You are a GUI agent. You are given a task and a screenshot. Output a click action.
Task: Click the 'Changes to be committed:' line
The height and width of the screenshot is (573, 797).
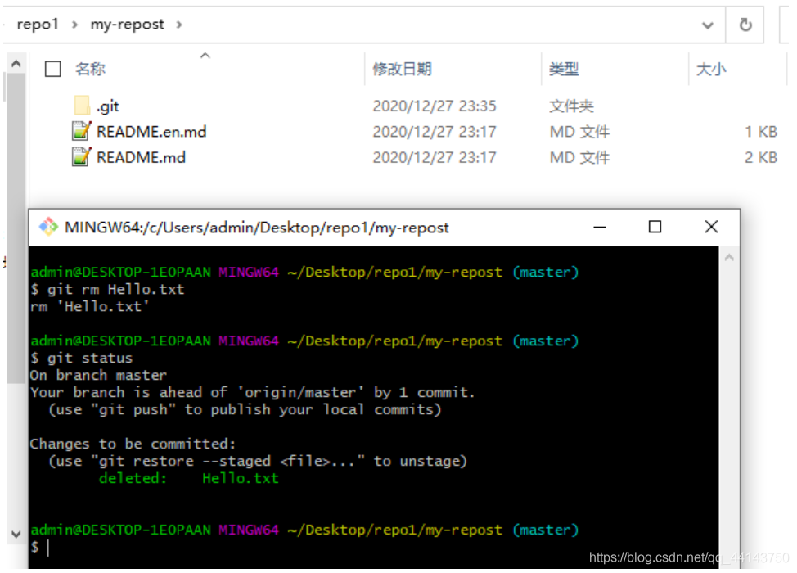tap(133, 444)
